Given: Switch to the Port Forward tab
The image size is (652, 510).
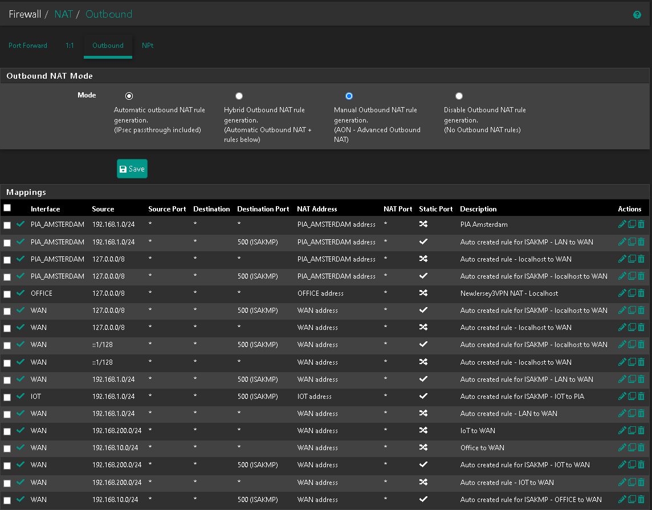Looking at the screenshot, I should tap(28, 46).
